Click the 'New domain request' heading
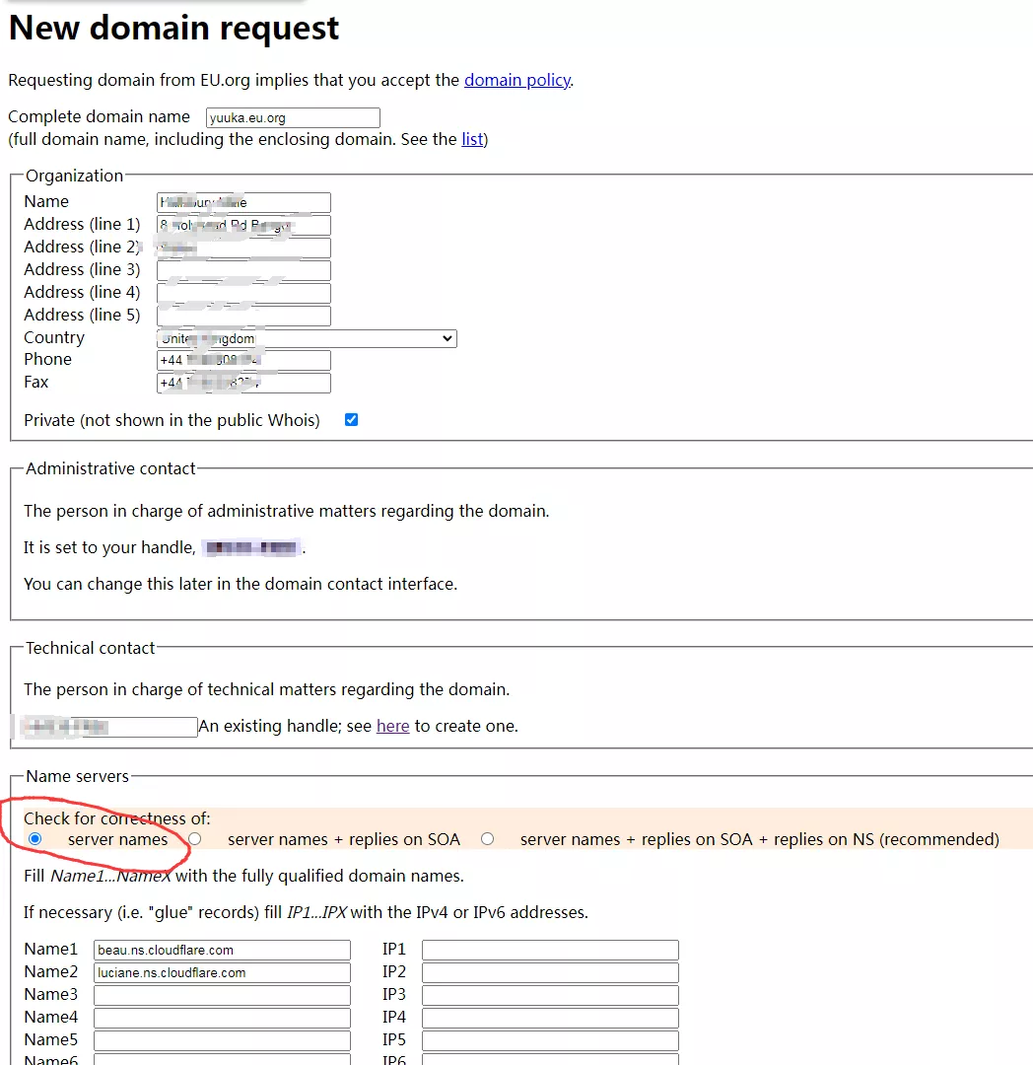Screen dimensions: 1033x1065 point(173,28)
